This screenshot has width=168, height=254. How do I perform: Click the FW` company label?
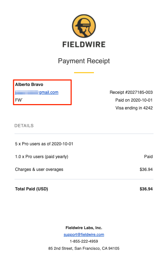(19, 100)
